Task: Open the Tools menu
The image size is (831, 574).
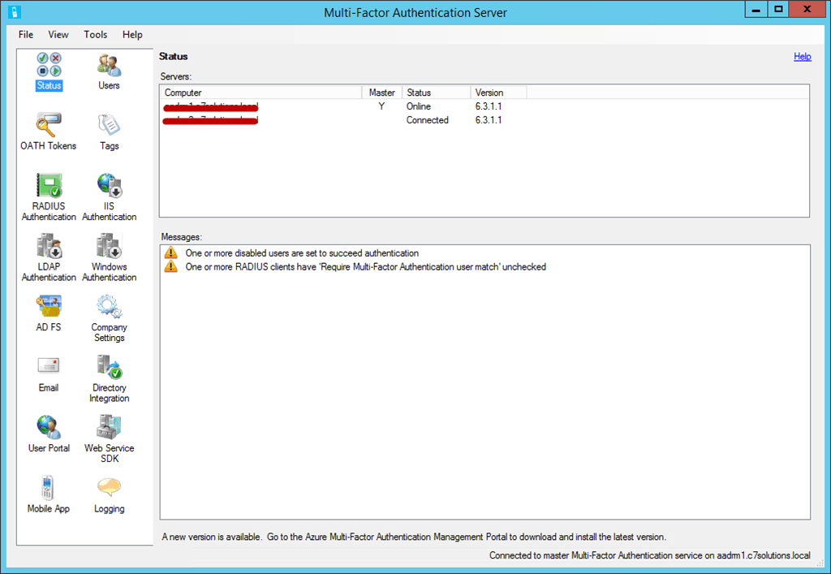Action: click(x=96, y=34)
